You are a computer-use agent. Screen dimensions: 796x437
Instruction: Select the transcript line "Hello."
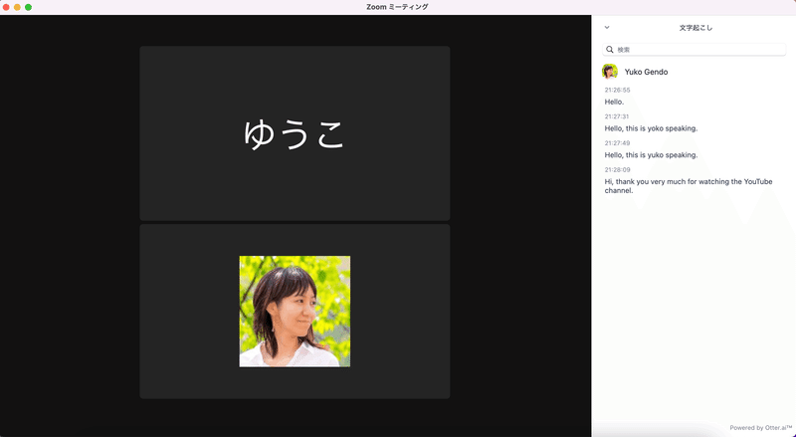pos(614,102)
